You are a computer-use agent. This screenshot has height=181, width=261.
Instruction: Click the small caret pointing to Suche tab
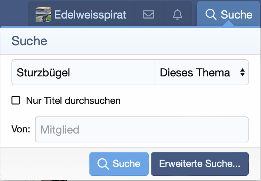click(229, 24)
